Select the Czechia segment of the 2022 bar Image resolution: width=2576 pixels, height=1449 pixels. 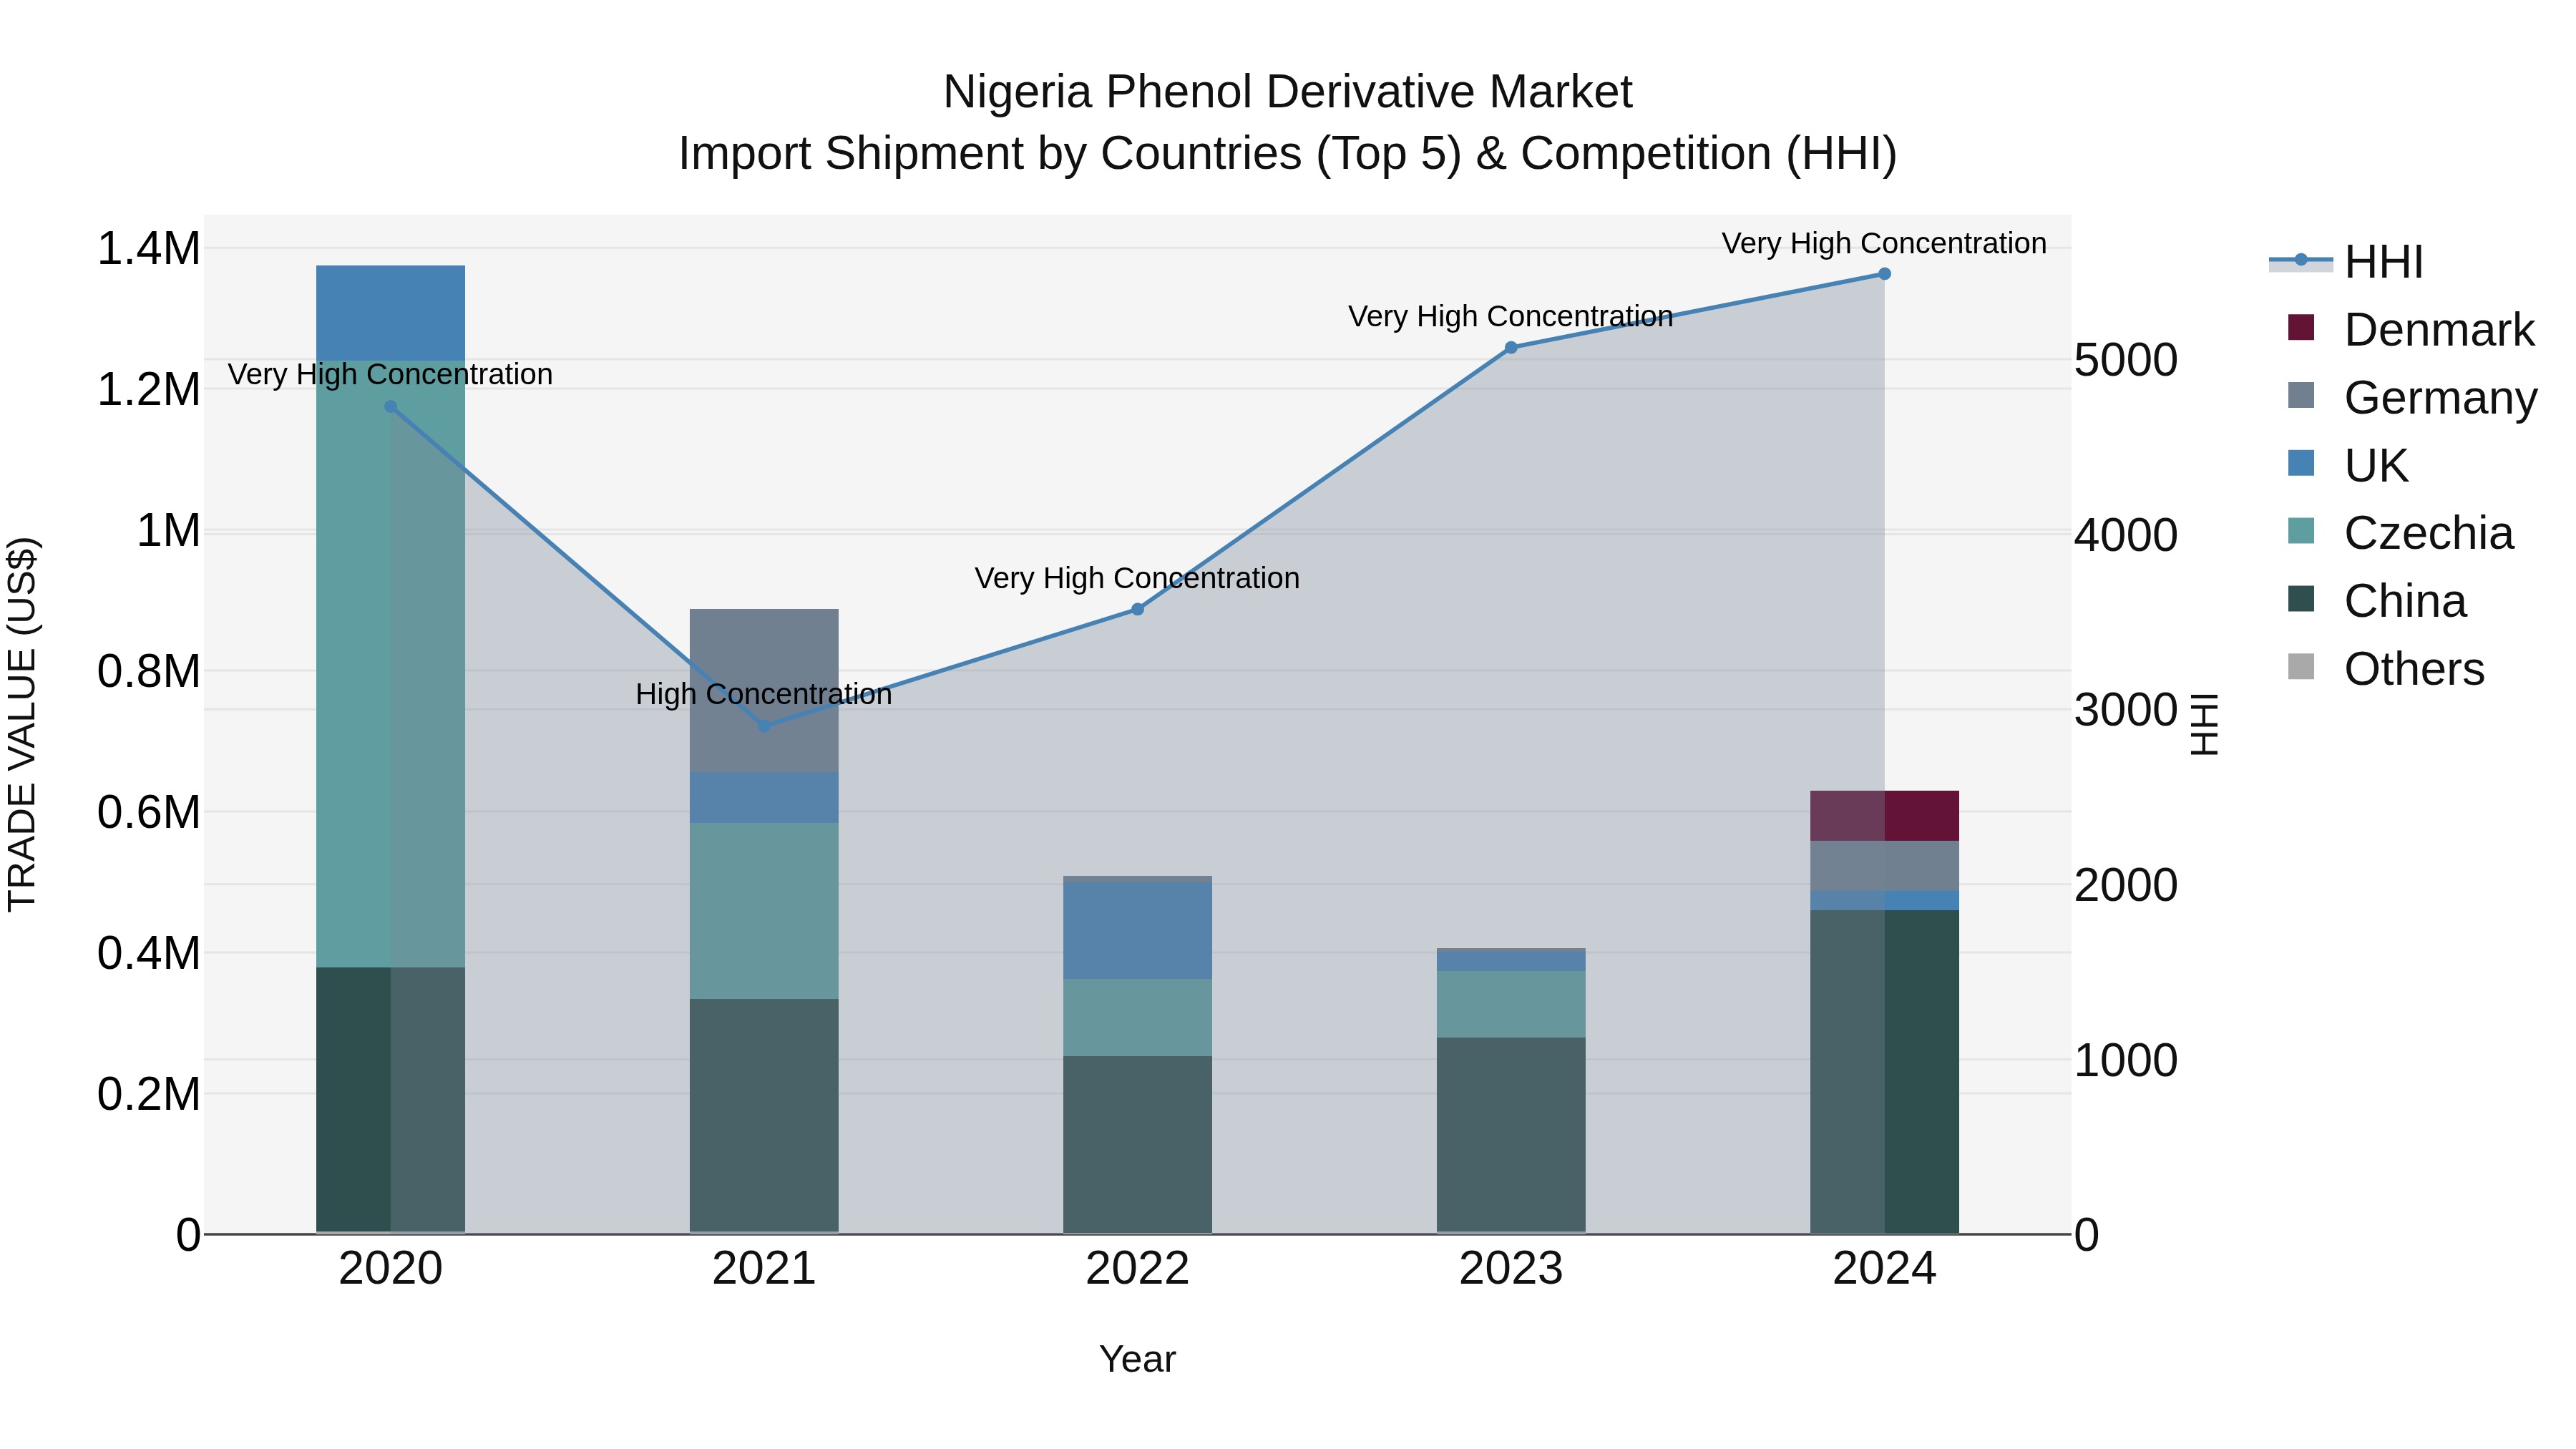[1137, 1017]
